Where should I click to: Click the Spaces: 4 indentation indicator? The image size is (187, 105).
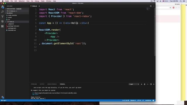pos(133,100)
